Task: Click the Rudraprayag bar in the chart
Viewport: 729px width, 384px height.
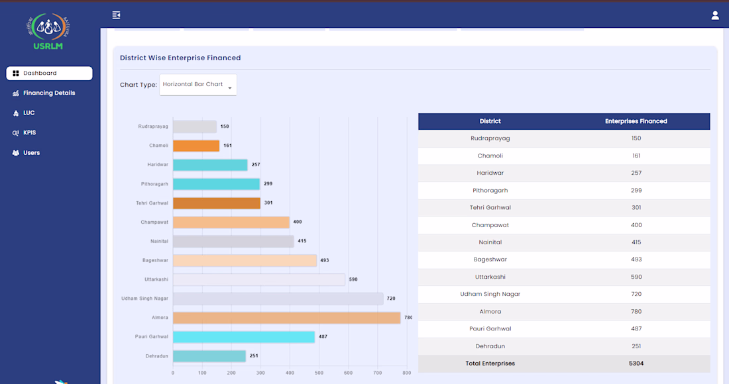Action: point(195,126)
